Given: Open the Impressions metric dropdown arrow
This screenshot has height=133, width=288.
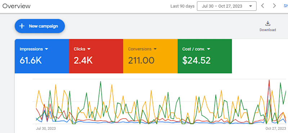Looking at the screenshot, I should point(46,49).
